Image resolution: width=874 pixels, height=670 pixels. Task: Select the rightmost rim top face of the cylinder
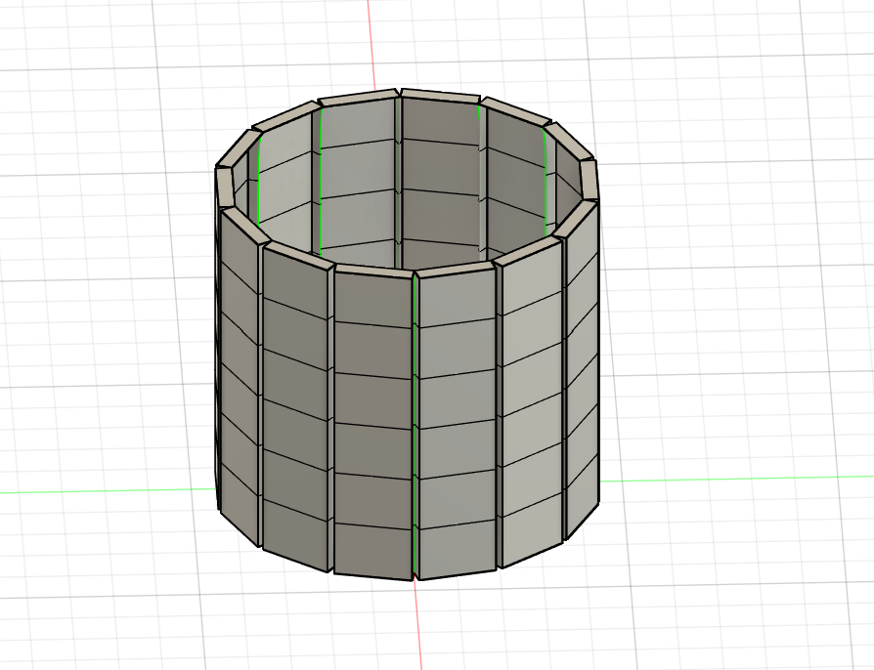point(590,179)
